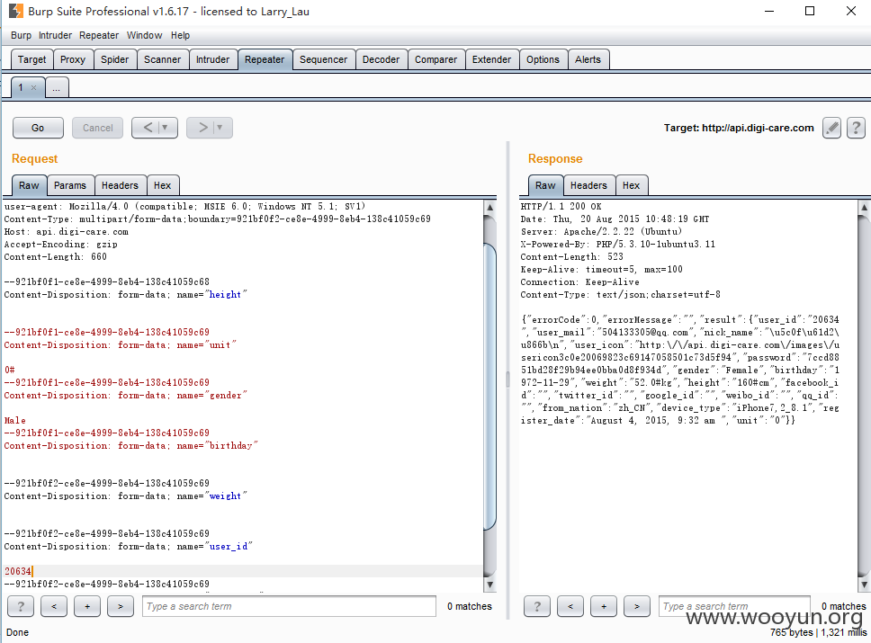Screen dimensions: 871x643
Task: Open the previous history dropdown arrow
Action: point(165,128)
